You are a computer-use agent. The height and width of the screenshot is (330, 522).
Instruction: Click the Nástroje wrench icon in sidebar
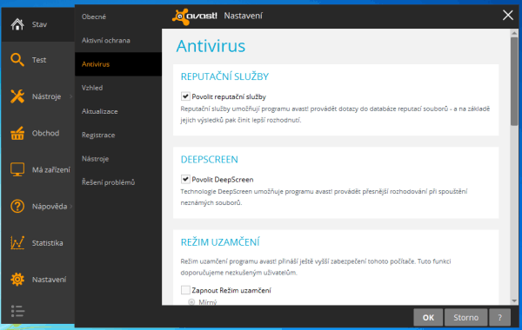tap(17, 96)
